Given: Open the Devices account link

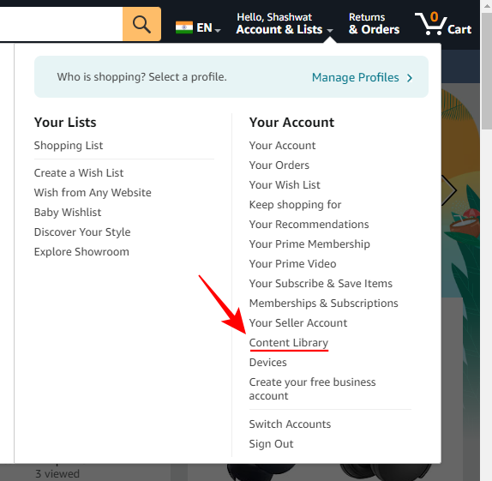Looking at the screenshot, I should click(268, 363).
